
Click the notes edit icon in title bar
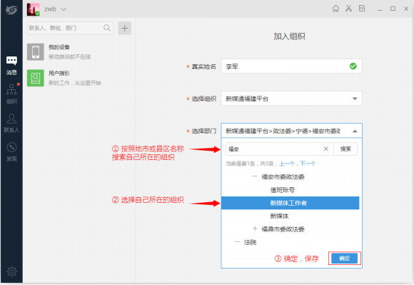click(362, 9)
